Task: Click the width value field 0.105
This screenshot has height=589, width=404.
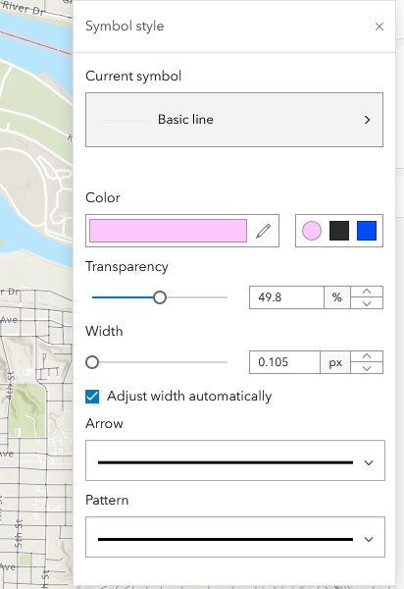Action: click(x=284, y=362)
